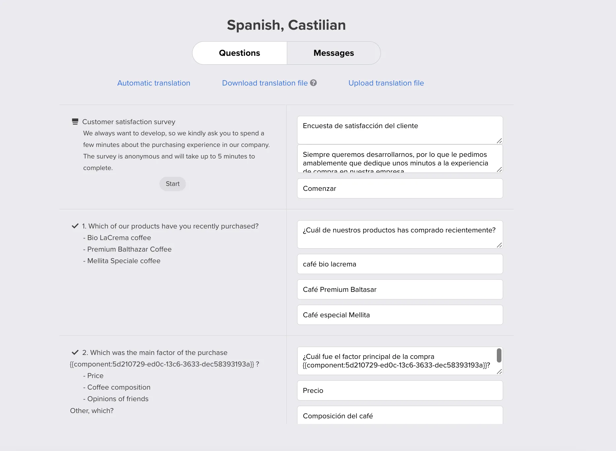
Task: Click Download translation file
Action: click(x=264, y=83)
